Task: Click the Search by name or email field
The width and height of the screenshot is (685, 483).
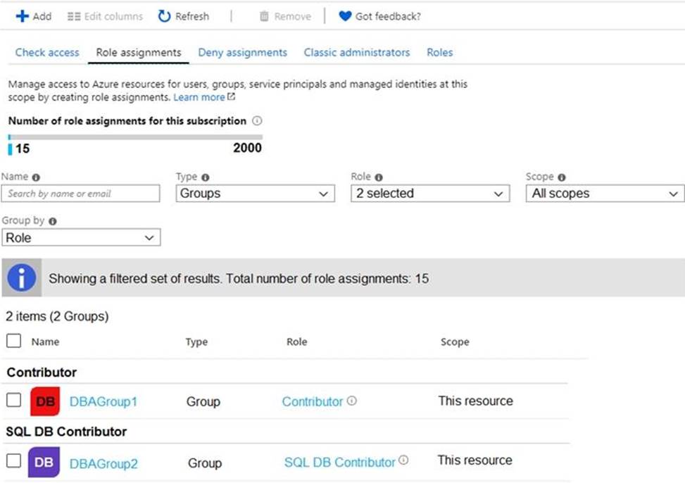Action: pos(81,194)
